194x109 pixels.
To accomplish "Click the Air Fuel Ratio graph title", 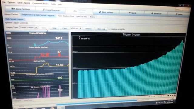I will pos(39,61).
